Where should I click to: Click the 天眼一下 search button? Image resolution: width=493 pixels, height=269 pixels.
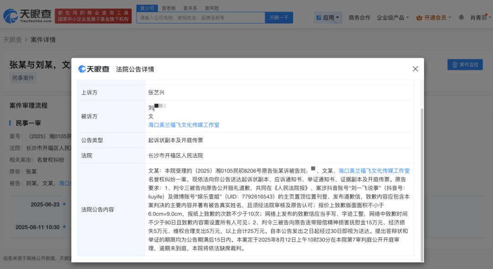click(278, 18)
